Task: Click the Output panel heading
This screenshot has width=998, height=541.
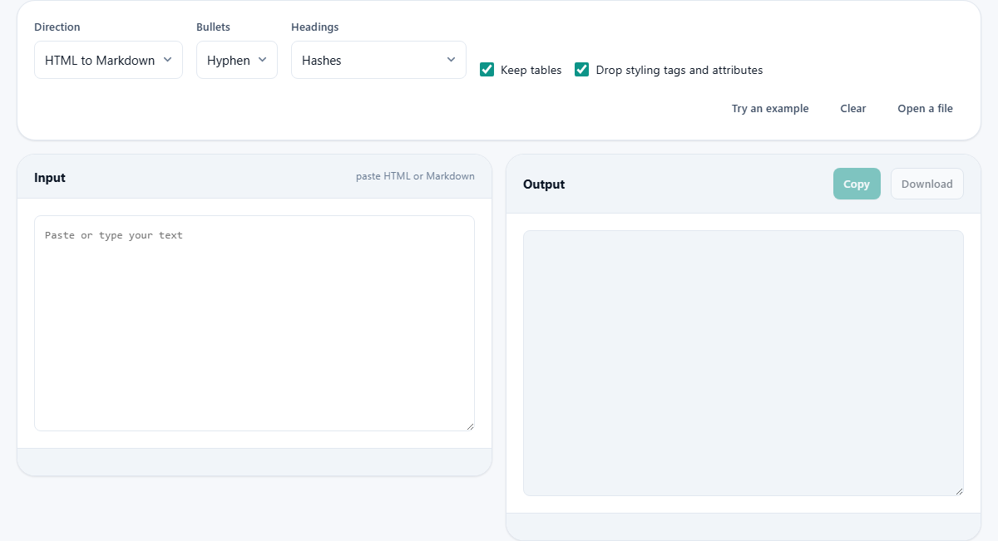Action: point(544,184)
